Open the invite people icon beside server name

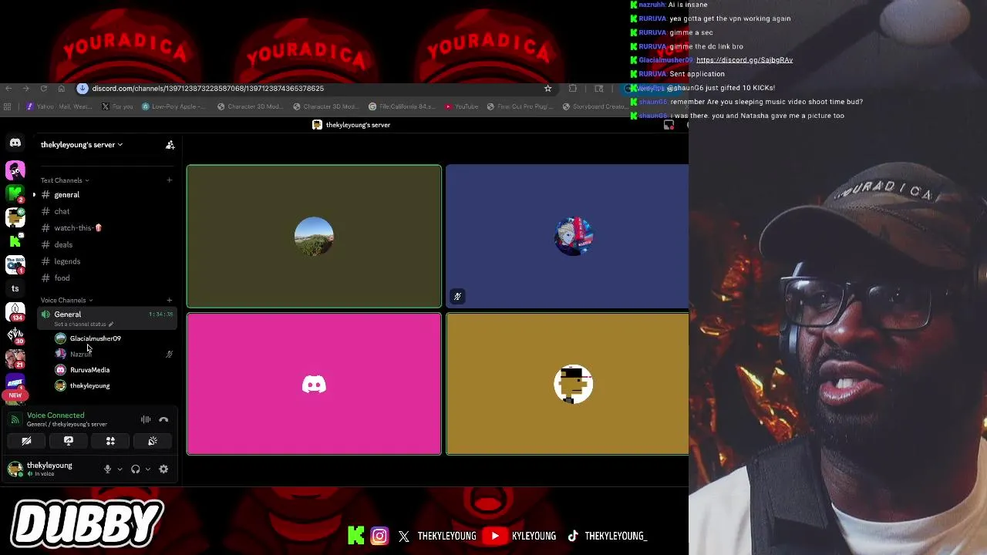(x=170, y=145)
